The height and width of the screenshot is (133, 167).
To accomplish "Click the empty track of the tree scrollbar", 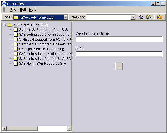I will tap(52, 129).
